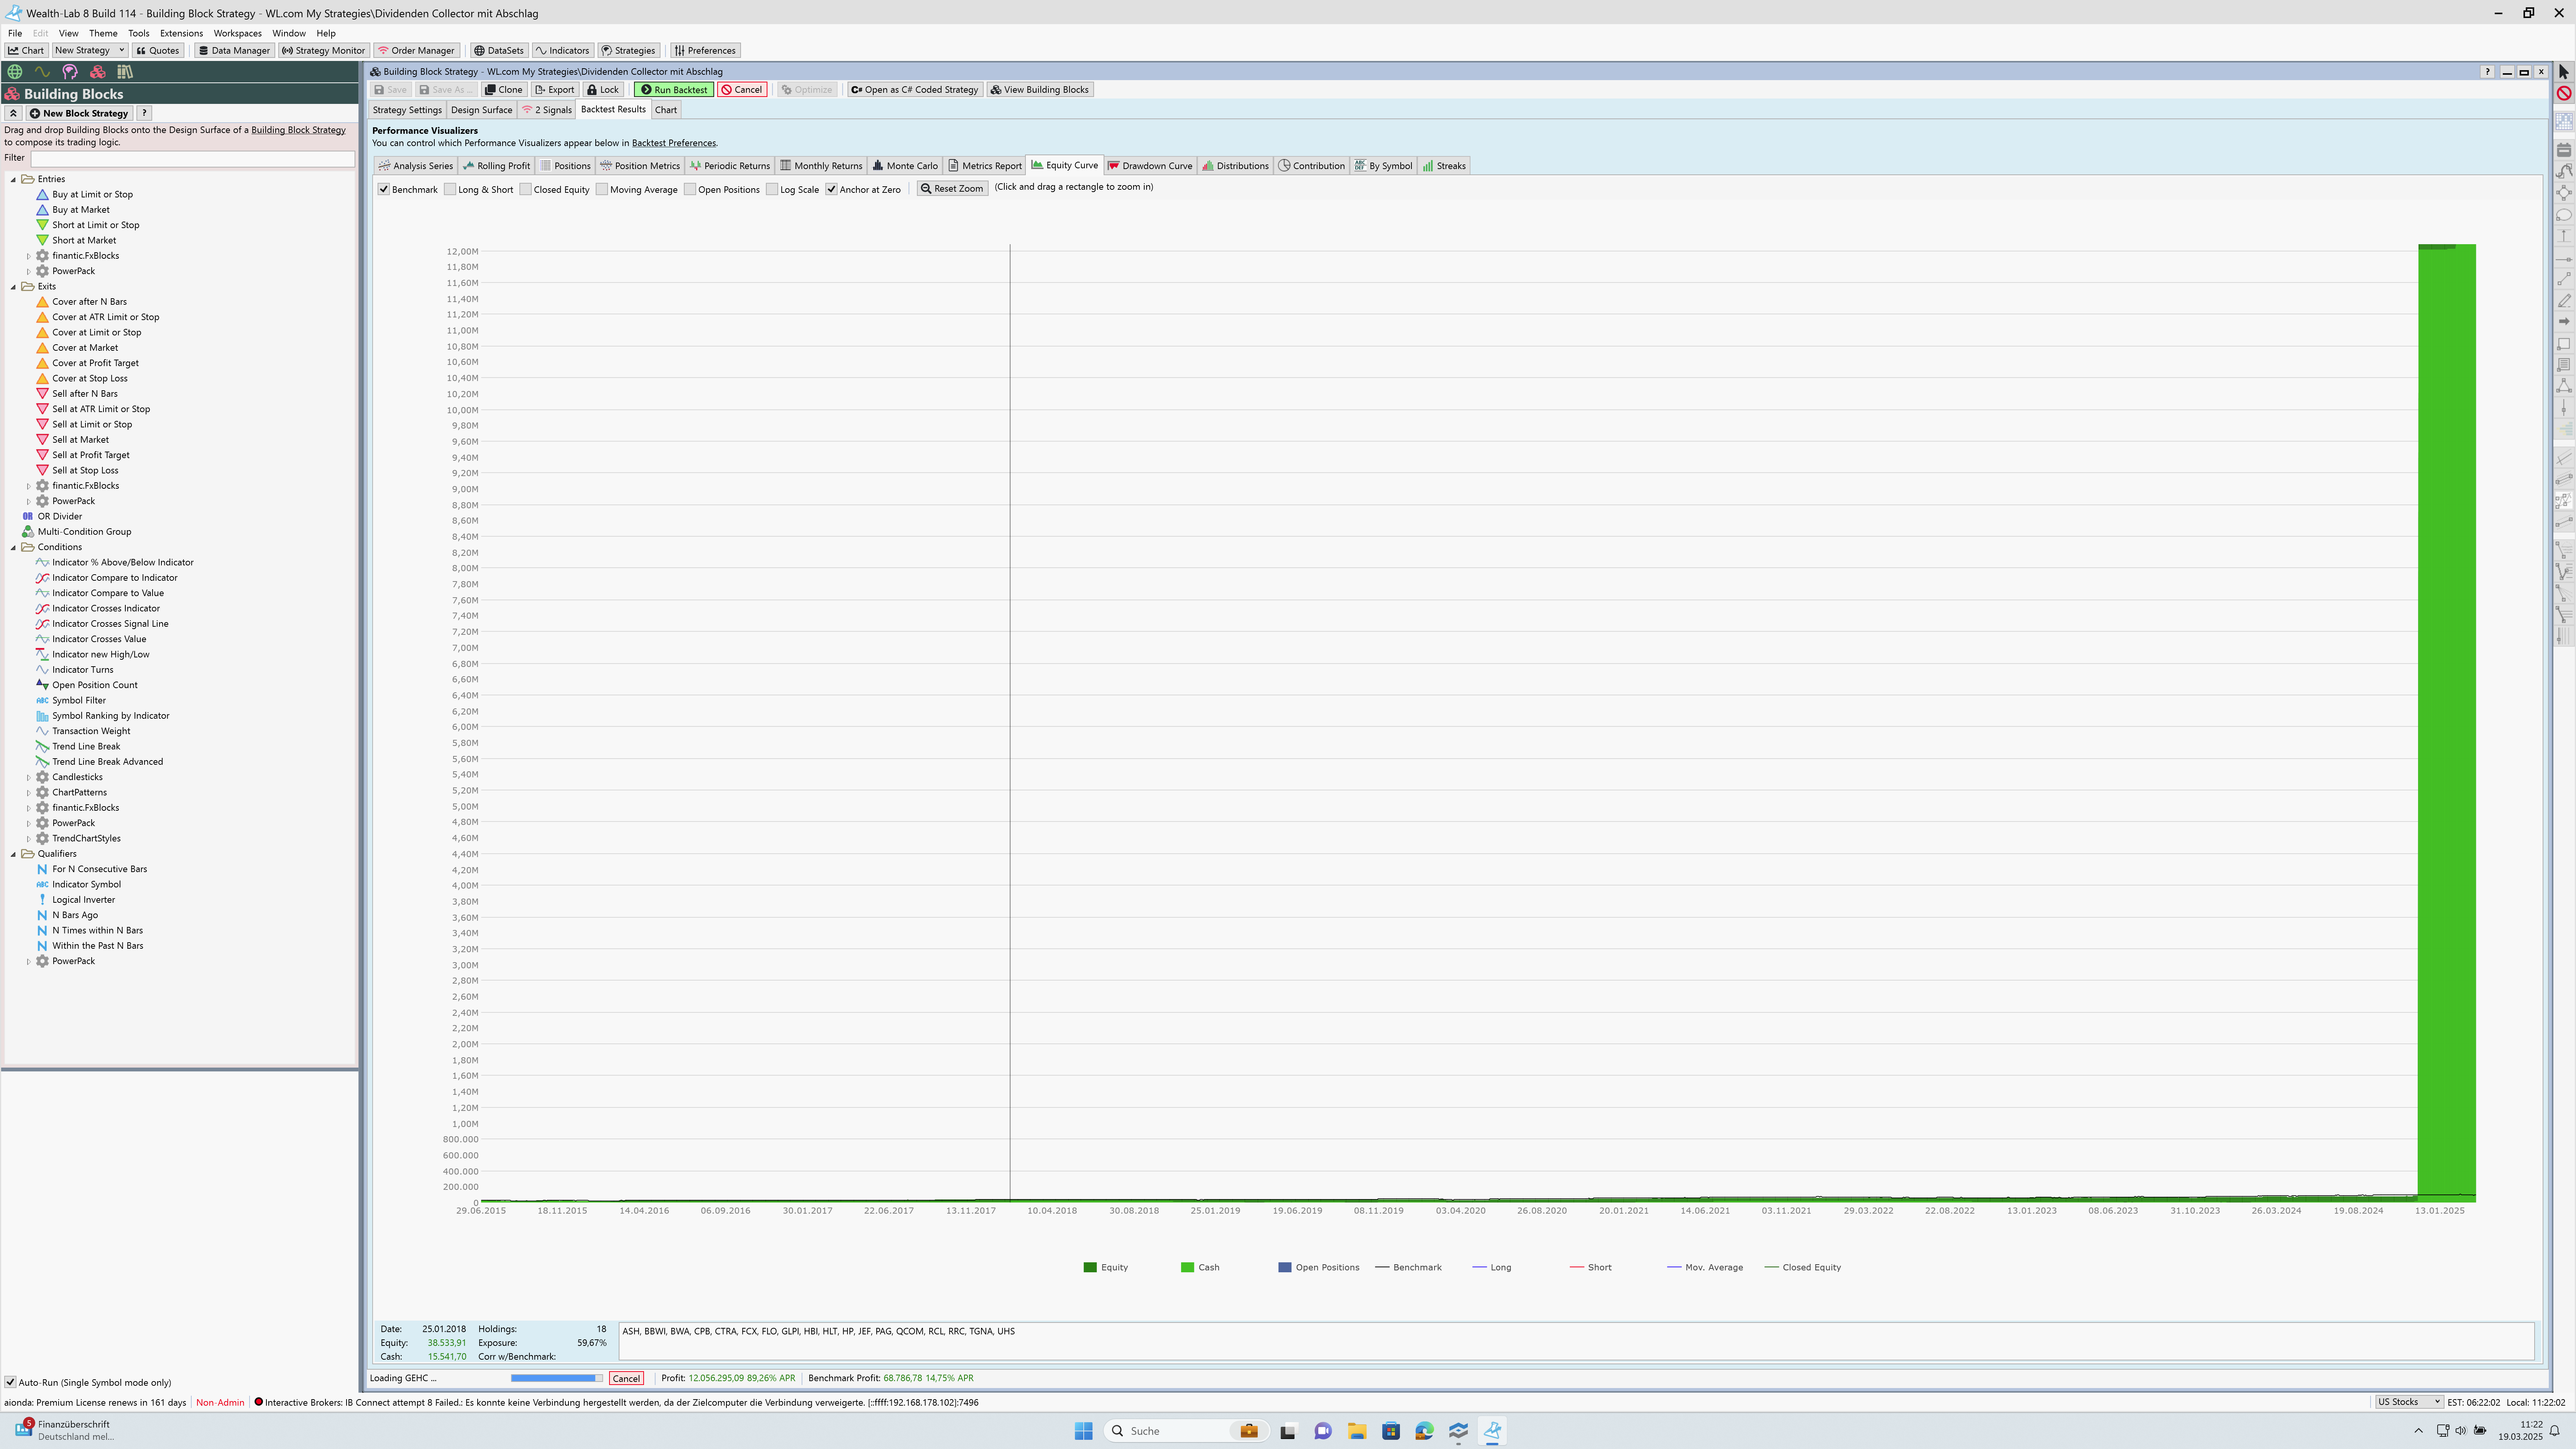Select the pointer cursor tool in right toolbar
Screen dimensions: 2576x1449
tap(2564, 72)
